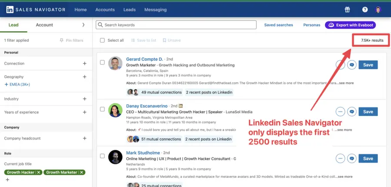The width and height of the screenshot is (391, 187).
Task: Expand the Geography filter
Action: (x=85, y=77)
